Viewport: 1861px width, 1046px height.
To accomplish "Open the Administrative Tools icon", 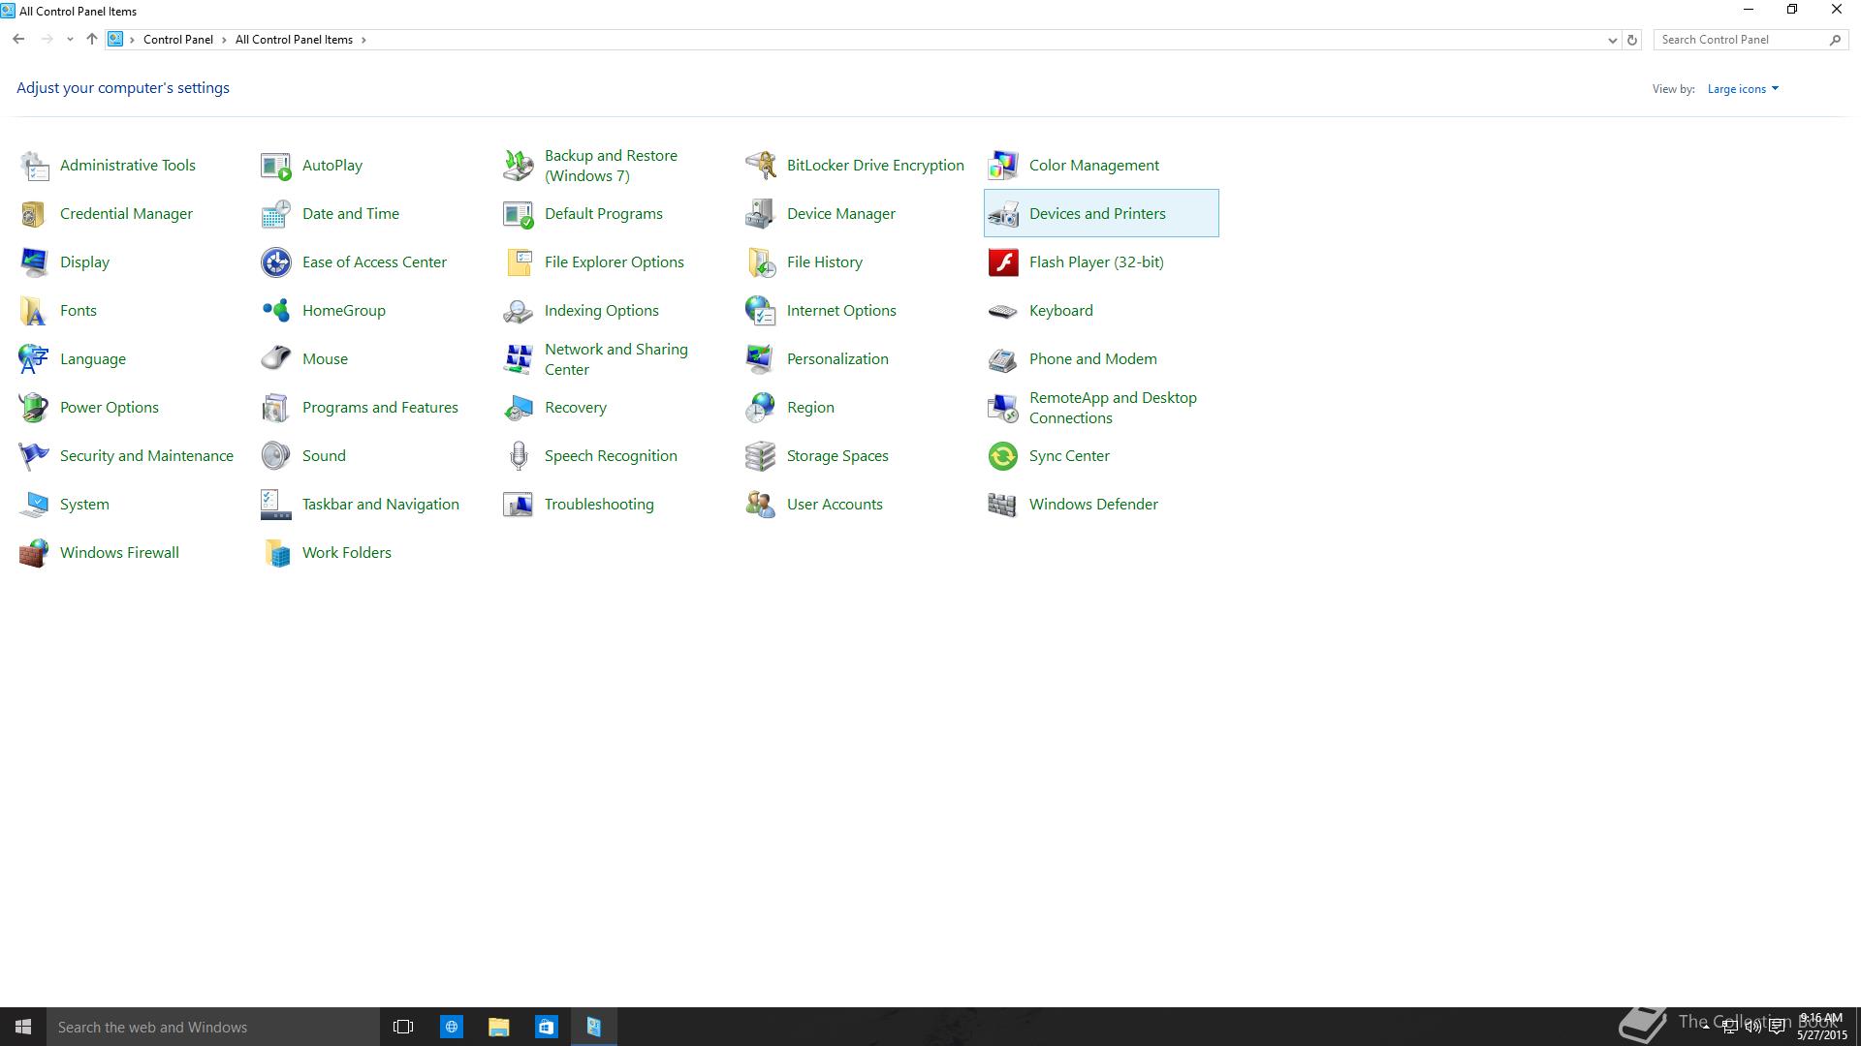I will pyautogui.click(x=34, y=166).
